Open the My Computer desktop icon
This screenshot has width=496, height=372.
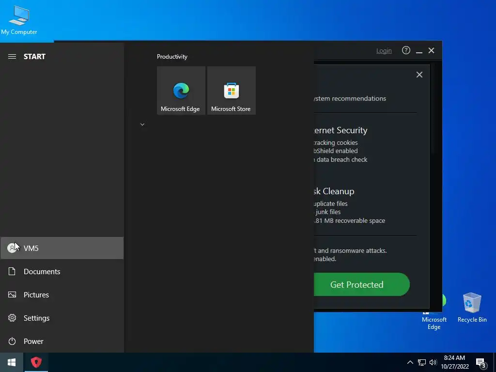click(19, 20)
